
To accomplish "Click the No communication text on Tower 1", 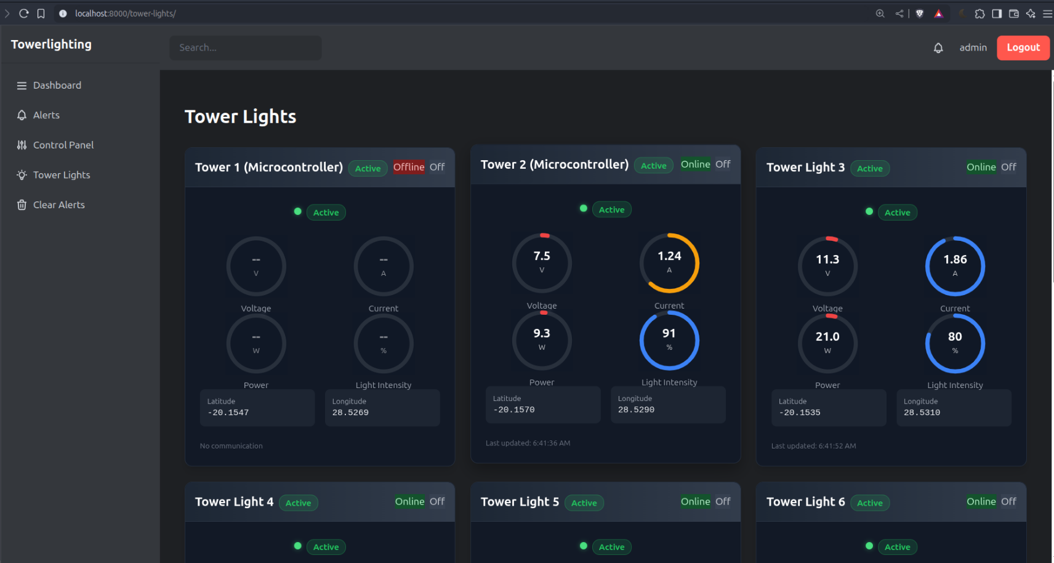I will pos(231,446).
